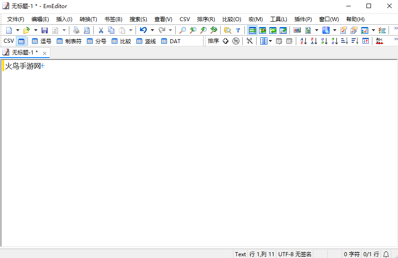Sort by length longest to shortest
Screen dimensions: 398x258
(x=355, y=41)
